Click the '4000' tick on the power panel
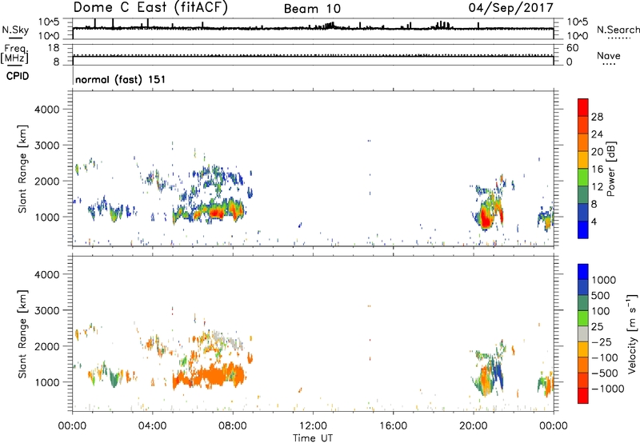Viewport: 640px width, 443px height. (x=47, y=110)
